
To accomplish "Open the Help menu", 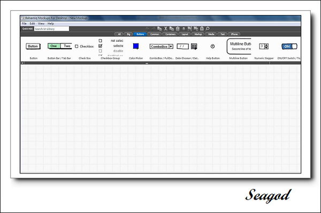I will tap(51, 24).
